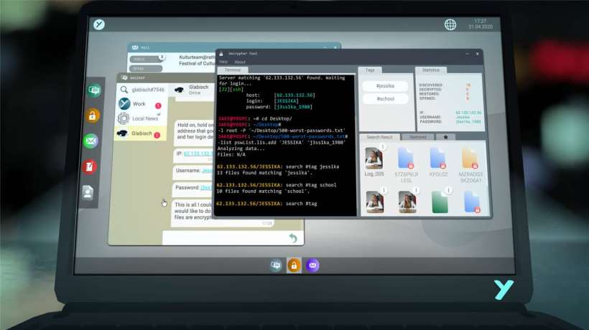Open Kulturteam email in Mail window
589x330 pixels.
[x=196, y=60]
